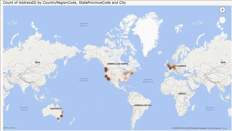The width and height of the screenshot is (232, 131).
Task: Click the Microsoft Bing logo
Action: pyautogui.click(x=10, y=128)
